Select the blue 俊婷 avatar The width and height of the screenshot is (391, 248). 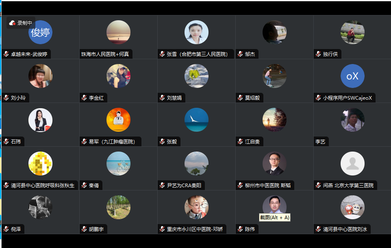(x=40, y=32)
